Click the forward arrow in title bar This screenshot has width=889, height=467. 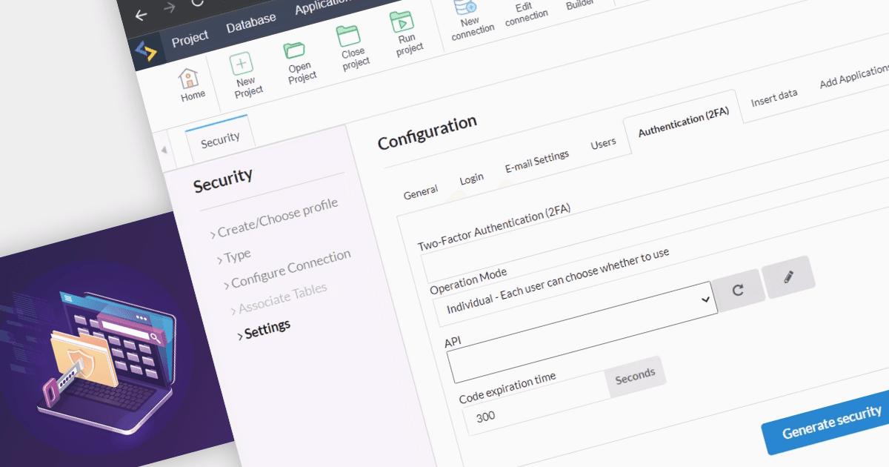coord(170,8)
